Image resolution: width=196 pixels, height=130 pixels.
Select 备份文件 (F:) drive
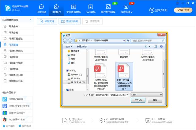point(76,82)
